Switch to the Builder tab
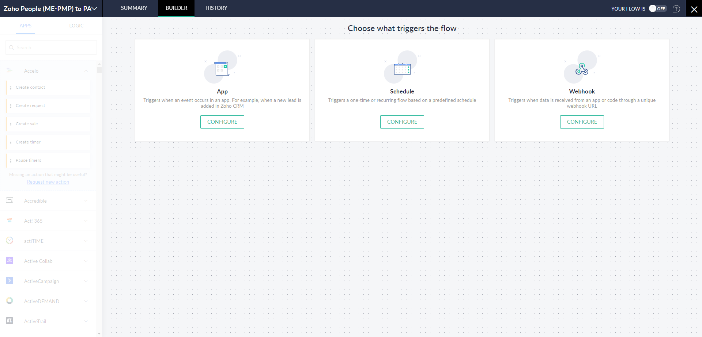 point(176,8)
